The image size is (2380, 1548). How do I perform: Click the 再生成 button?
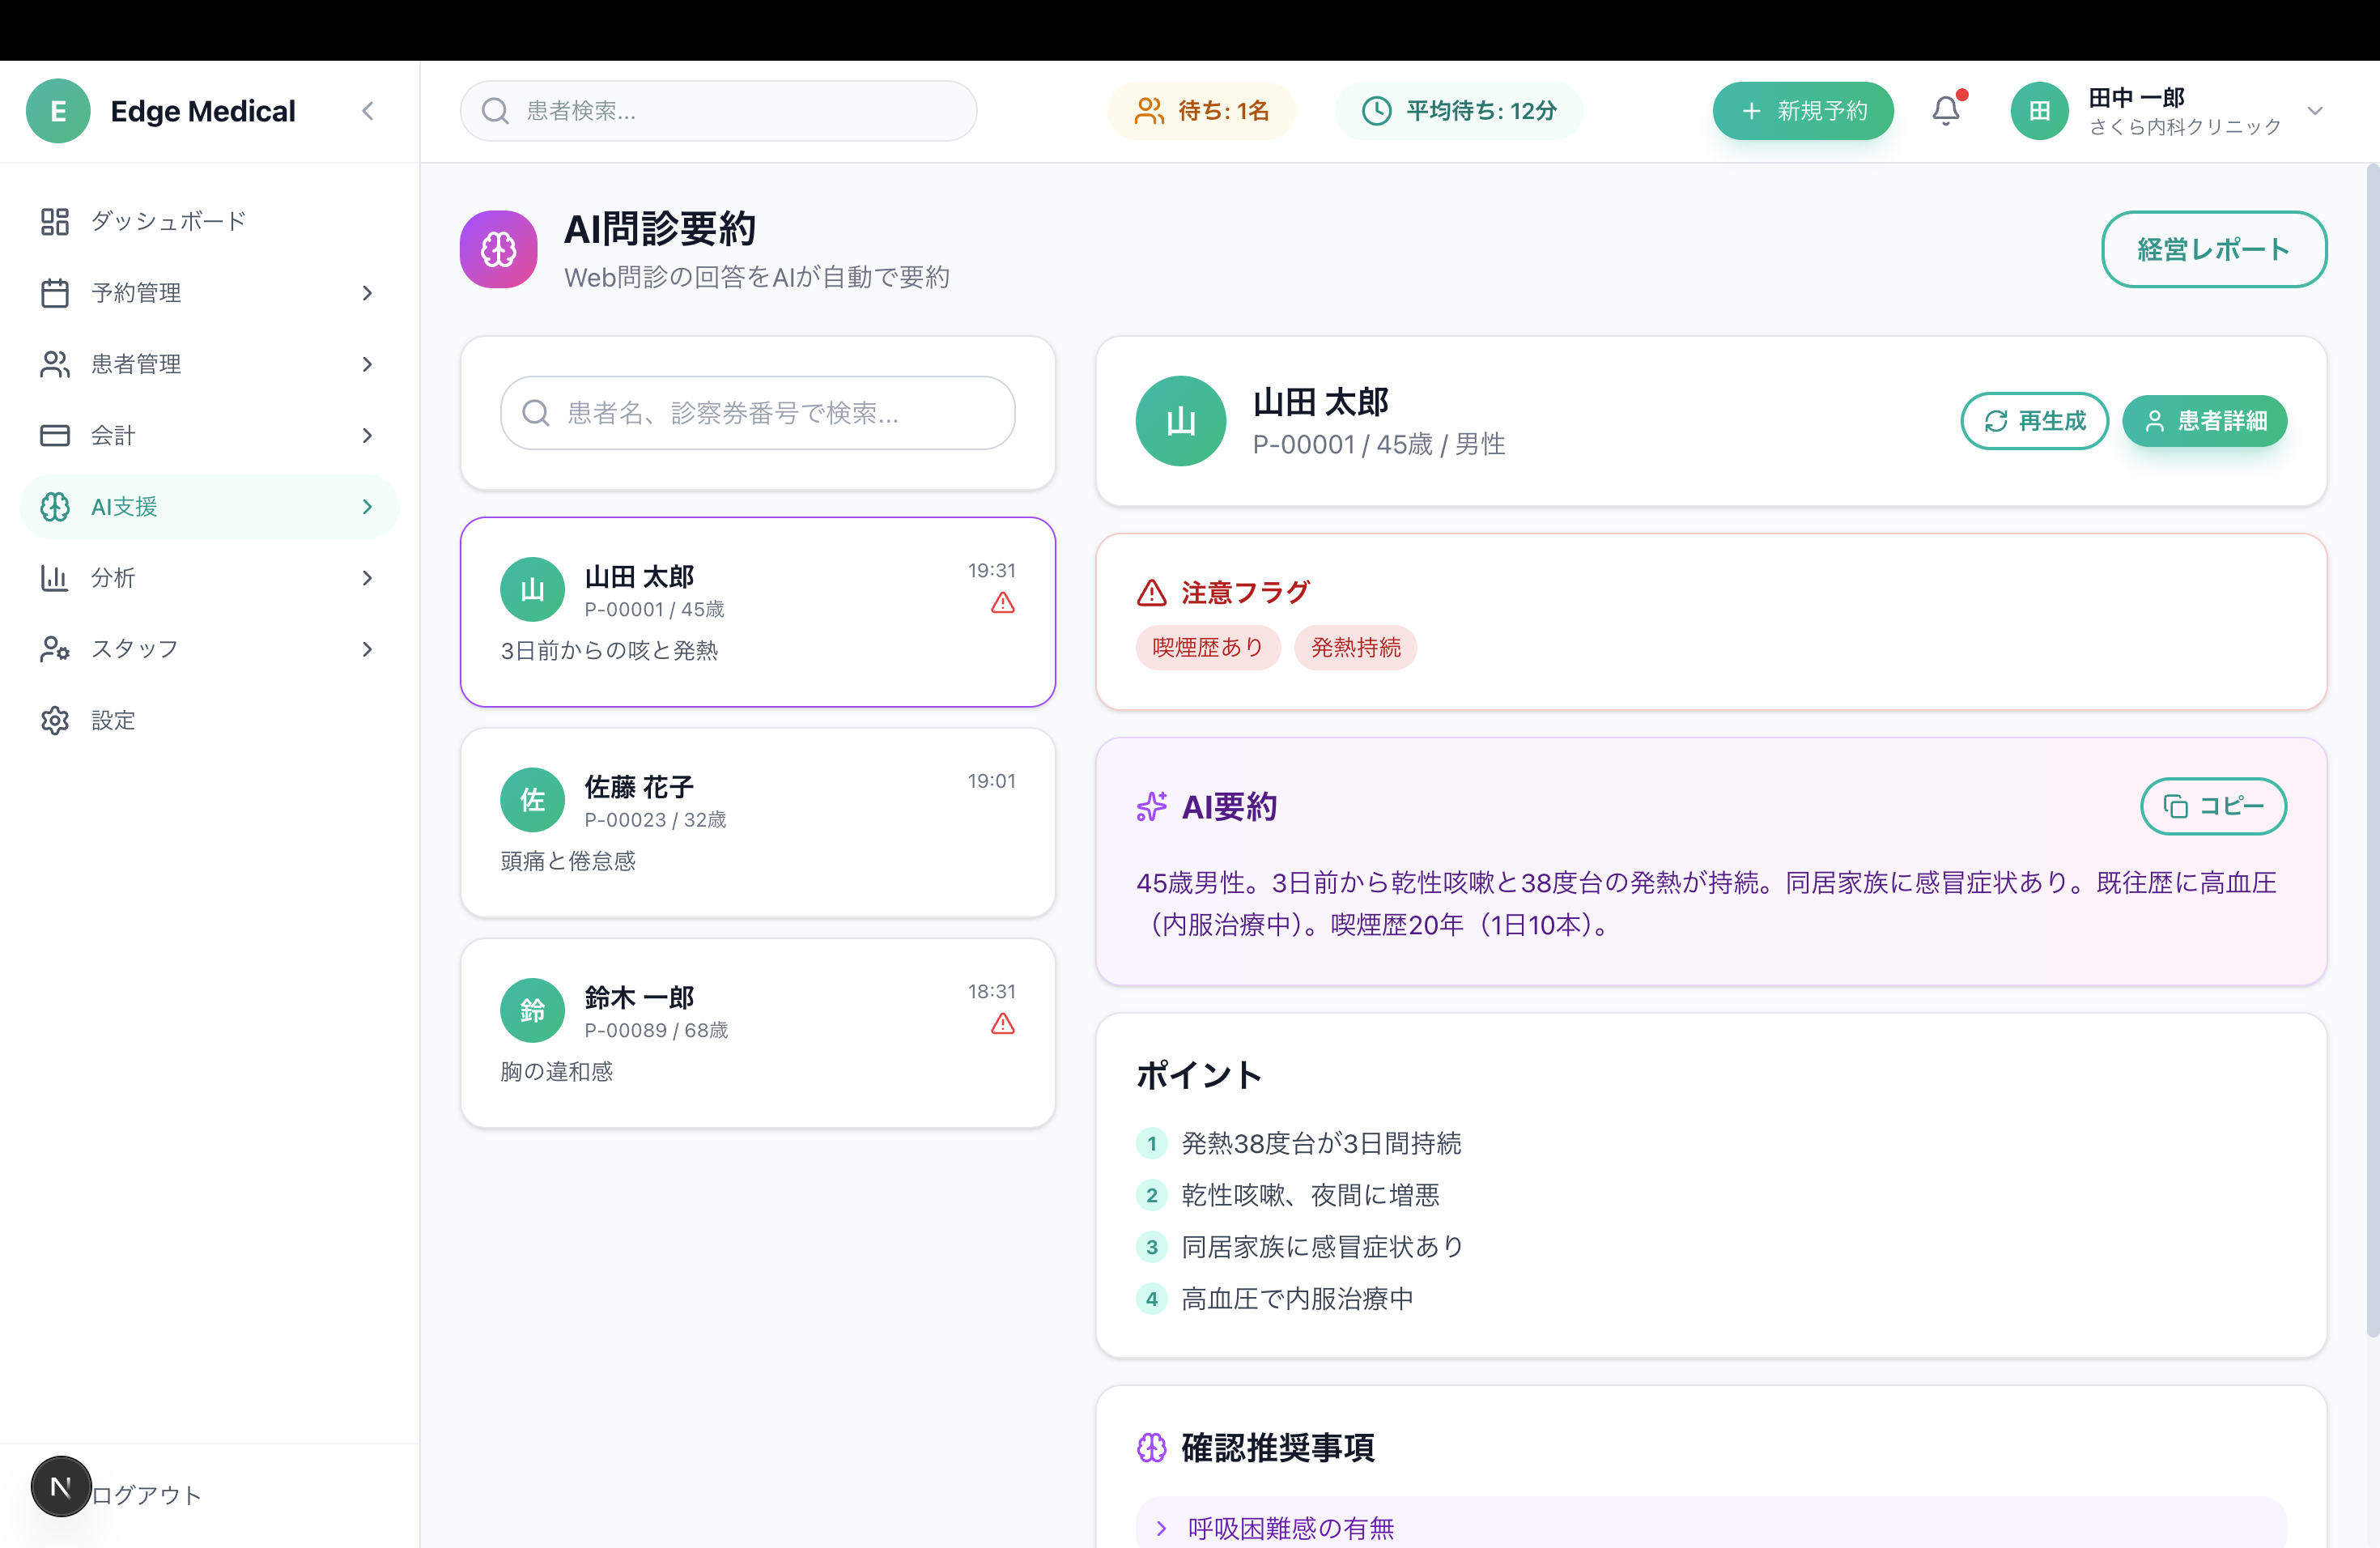[x=2034, y=421]
